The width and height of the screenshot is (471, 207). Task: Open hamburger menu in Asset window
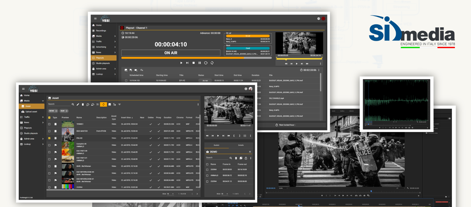click(23, 89)
